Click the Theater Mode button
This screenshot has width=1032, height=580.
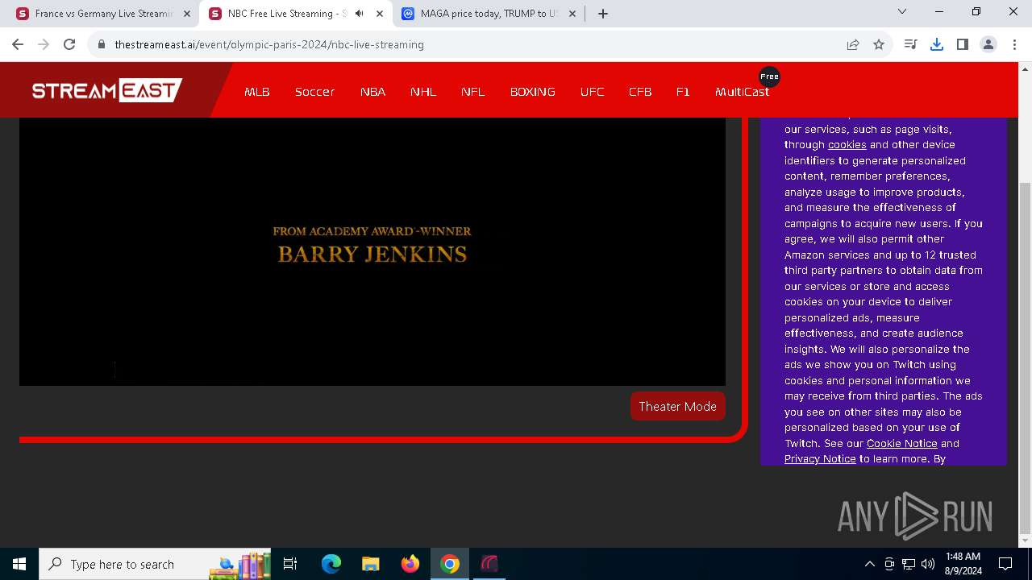[678, 406]
